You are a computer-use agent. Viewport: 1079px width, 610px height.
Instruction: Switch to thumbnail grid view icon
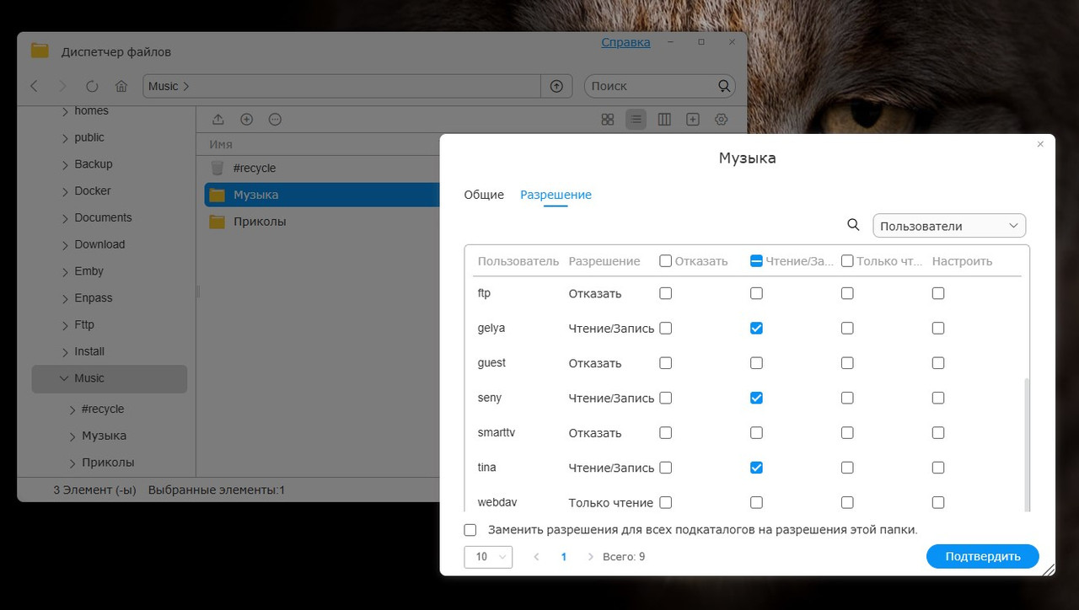(x=608, y=120)
